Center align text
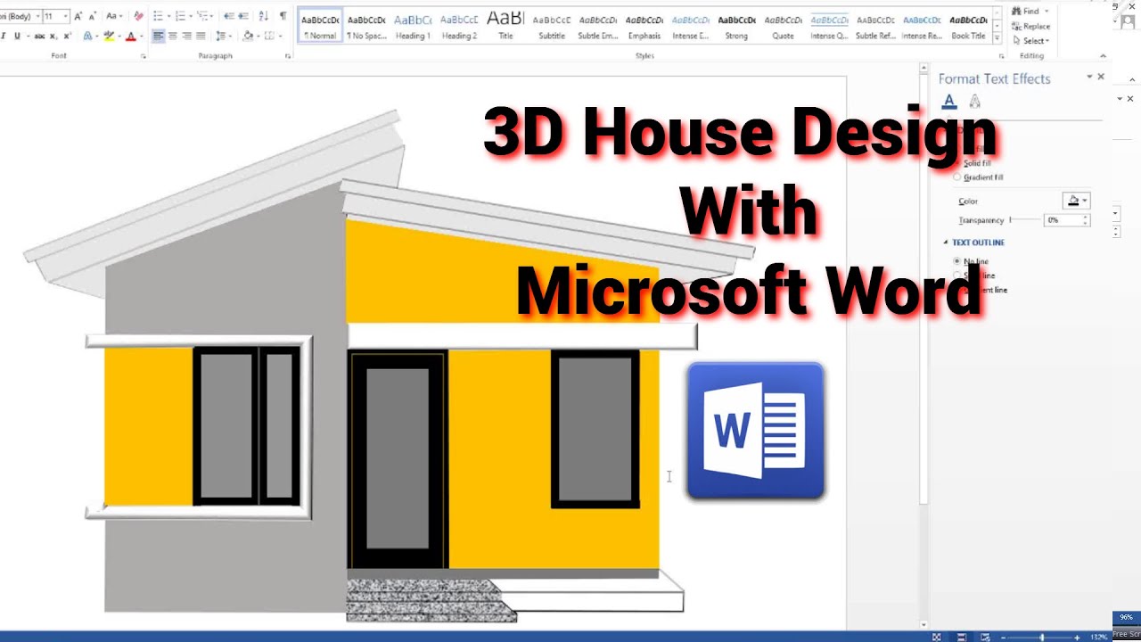 pos(173,37)
